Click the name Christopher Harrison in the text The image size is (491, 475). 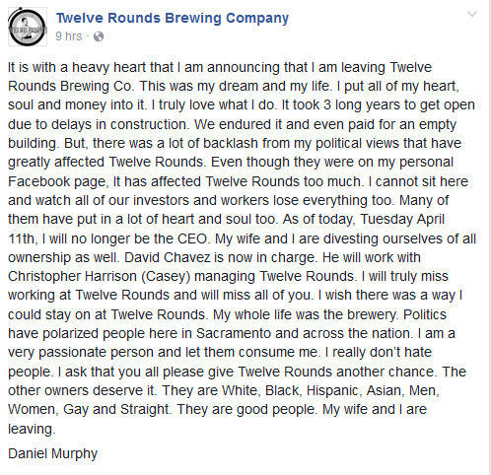coord(72,276)
